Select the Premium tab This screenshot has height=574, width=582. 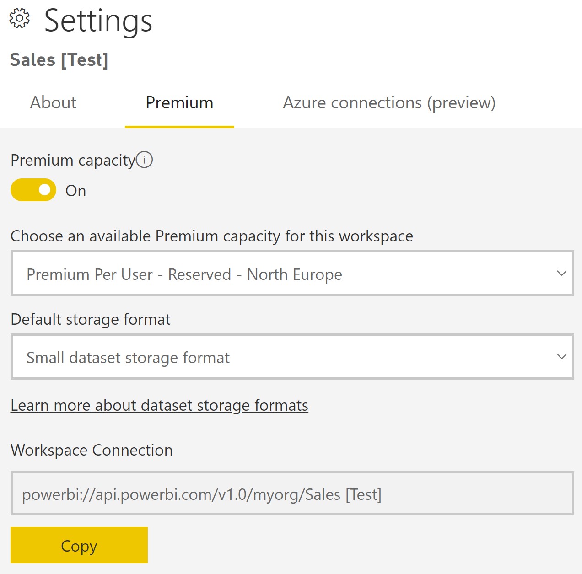[179, 102]
